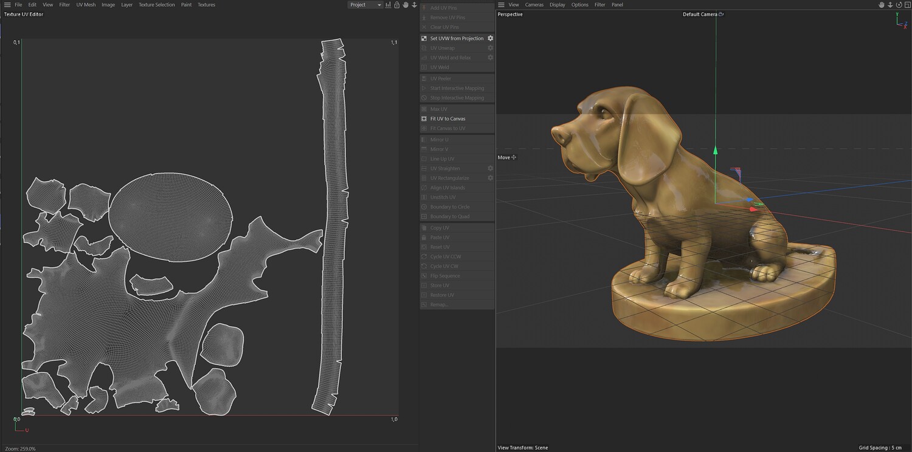Open the Paint menu
The height and width of the screenshot is (452, 912).
click(186, 5)
